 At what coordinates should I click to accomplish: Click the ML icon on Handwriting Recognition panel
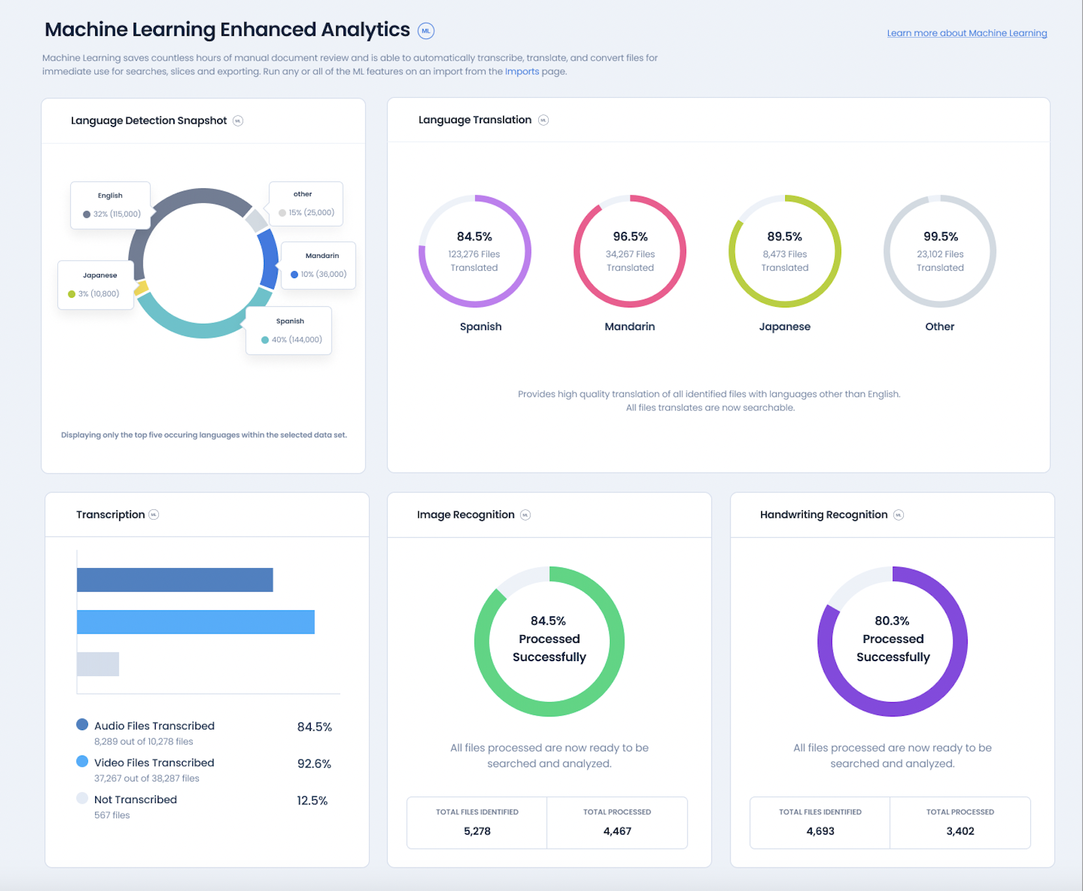click(899, 515)
